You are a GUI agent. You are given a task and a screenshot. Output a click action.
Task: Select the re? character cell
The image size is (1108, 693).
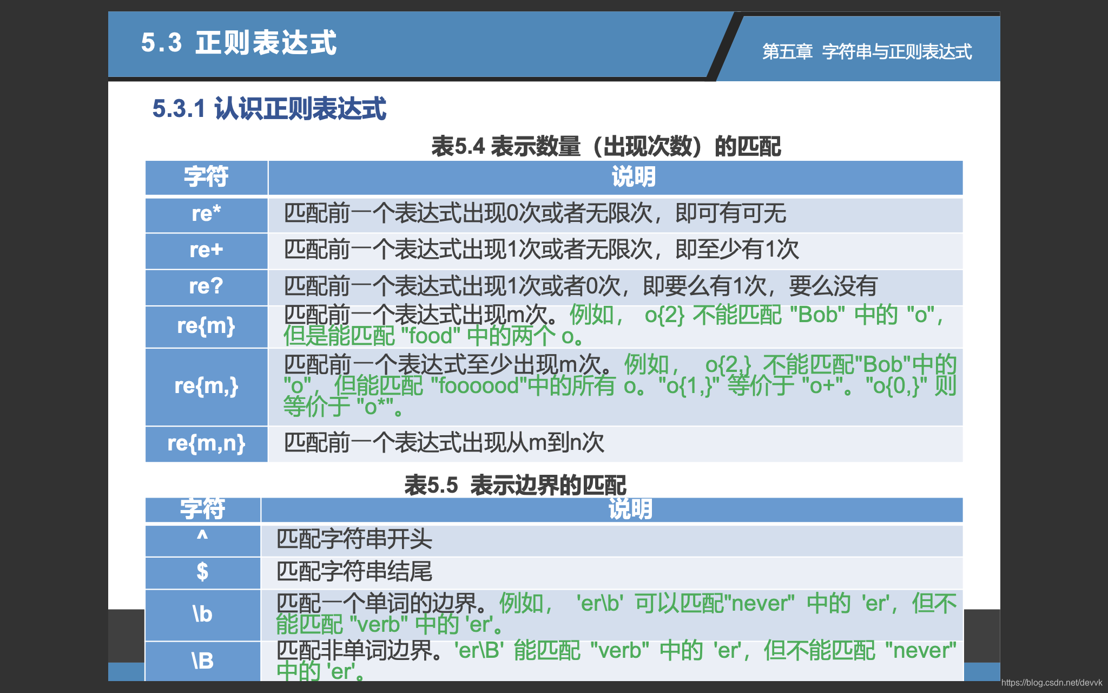coord(206,287)
